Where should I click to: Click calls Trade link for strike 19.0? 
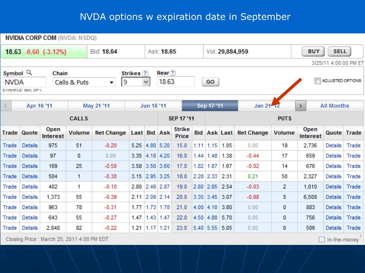pos(10,187)
